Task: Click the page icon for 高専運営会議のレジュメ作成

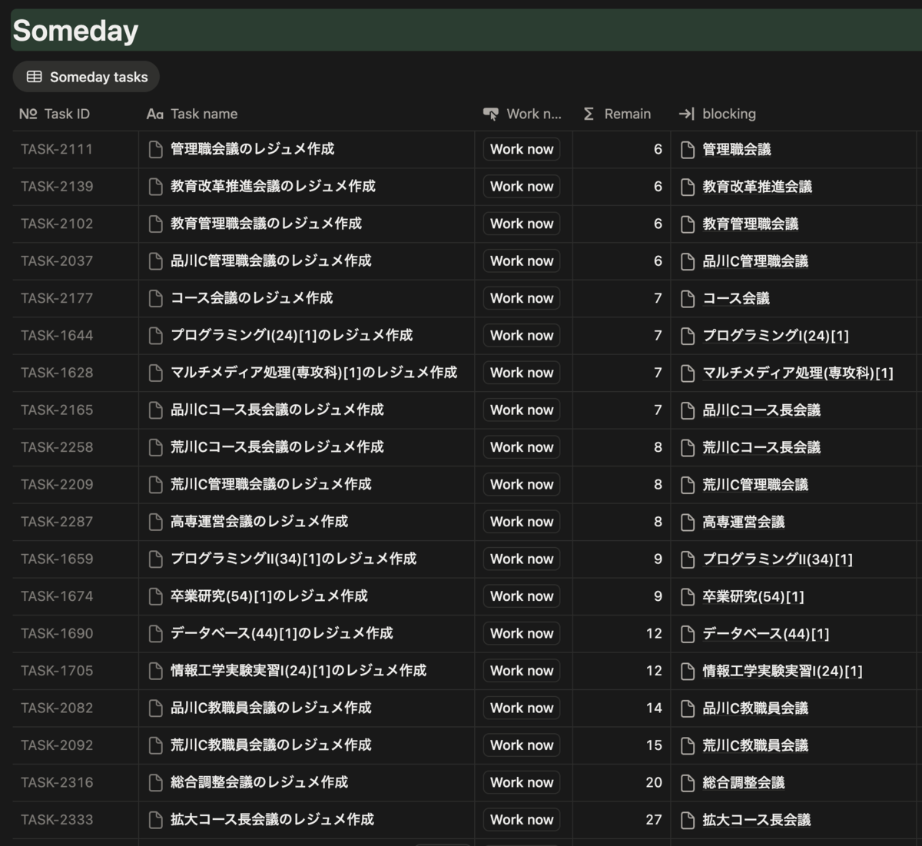Action: point(155,522)
